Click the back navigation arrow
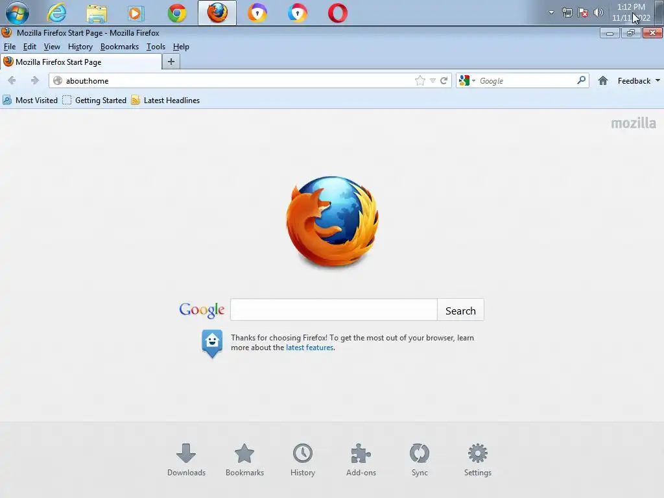The image size is (664, 498). (x=12, y=80)
